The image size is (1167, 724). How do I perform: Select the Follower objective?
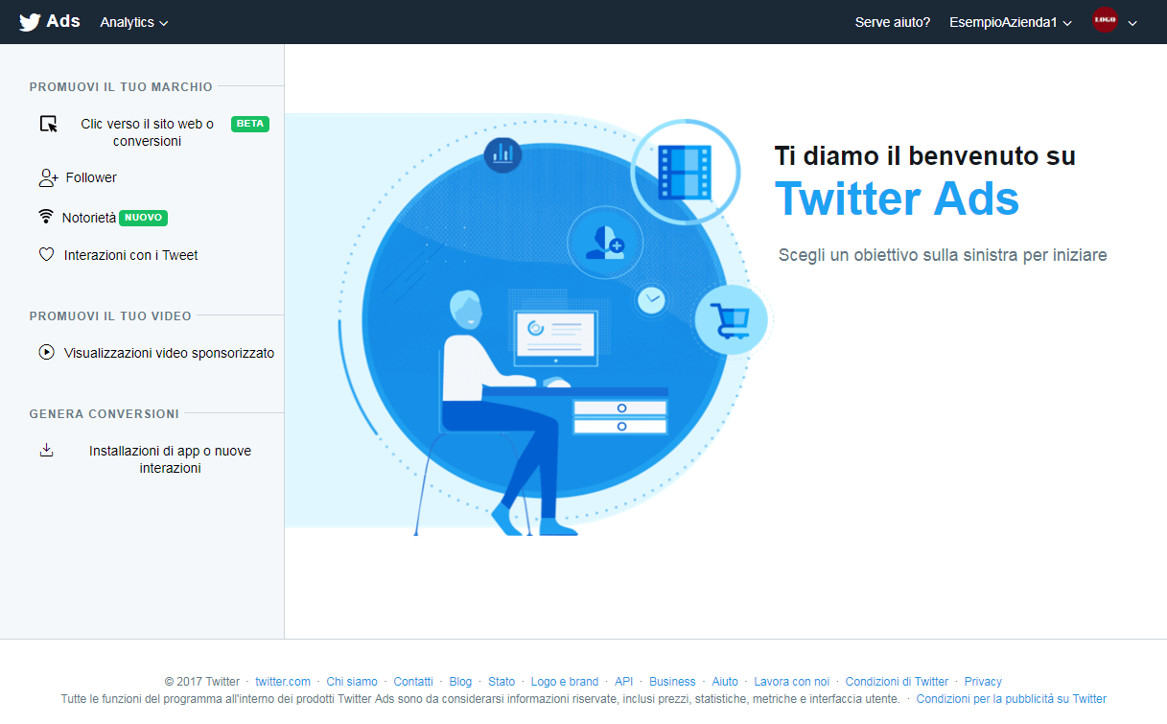91,177
